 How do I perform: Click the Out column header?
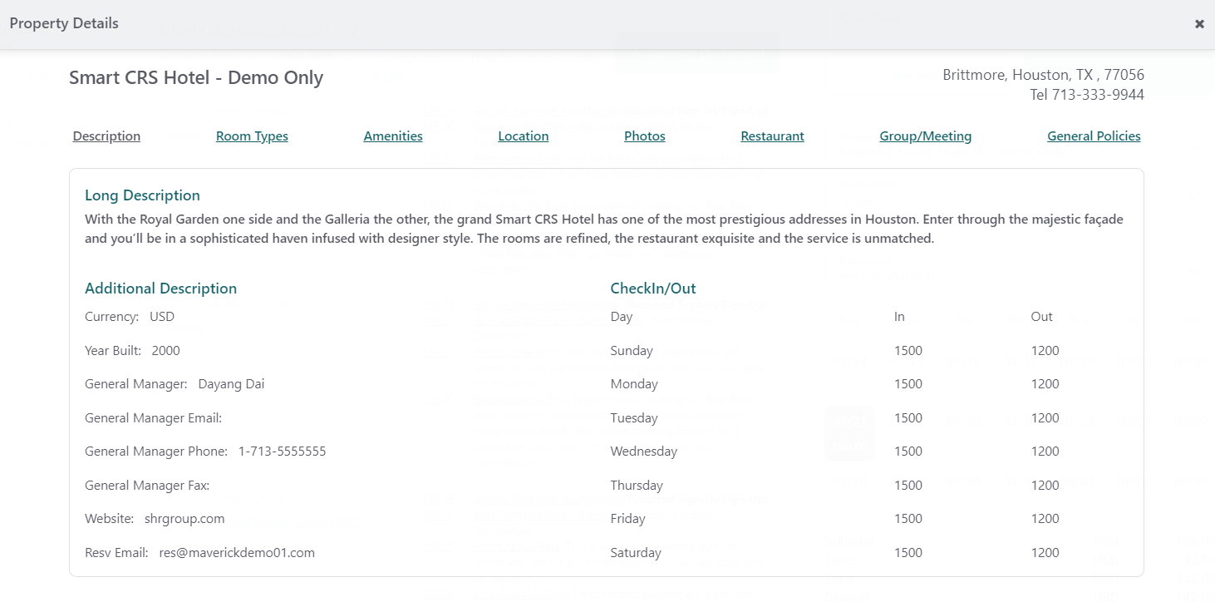click(1042, 317)
